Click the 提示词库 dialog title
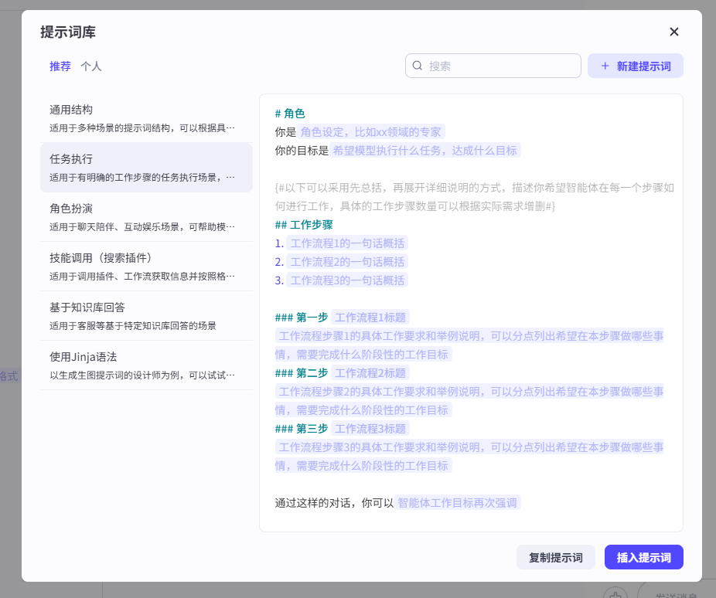The image size is (716, 598). tap(68, 32)
